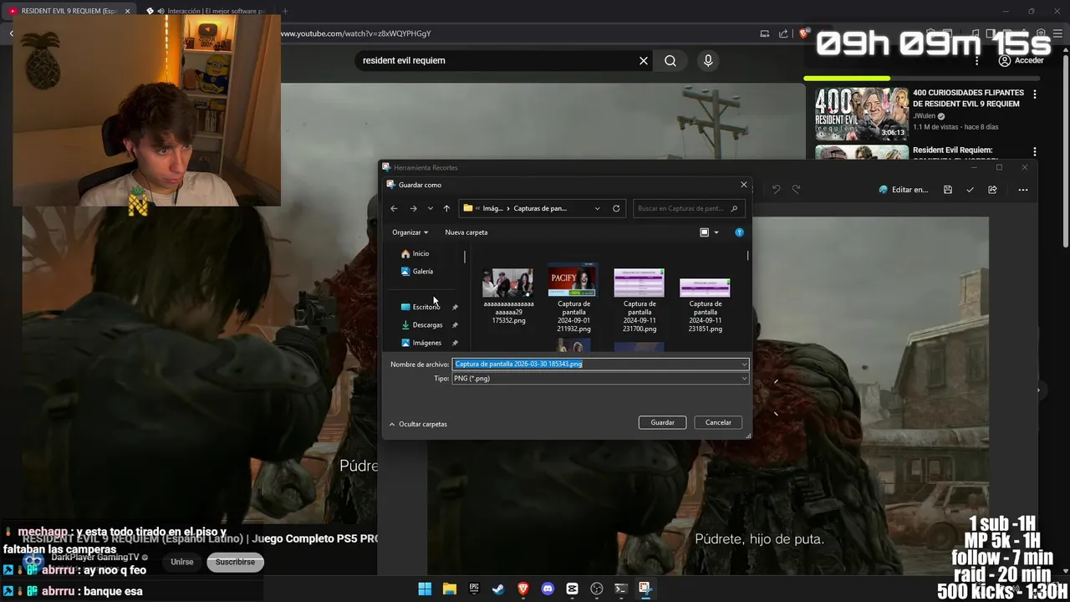Redo in Herramienta Recortes
Viewport: 1070px width, 602px height.
pos(796,190)
